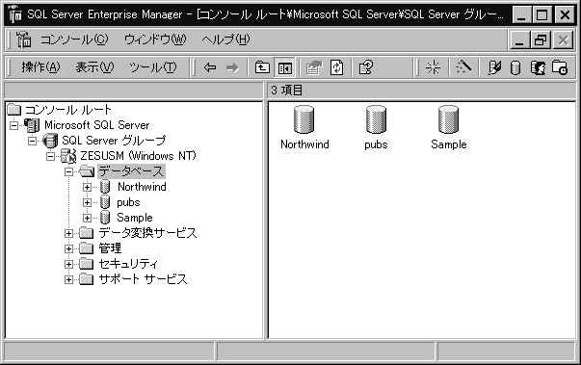This screenshot has height=365, width=581.
Task: Open the ウィンドウ(W) menu
Action: tap(155, 39)
